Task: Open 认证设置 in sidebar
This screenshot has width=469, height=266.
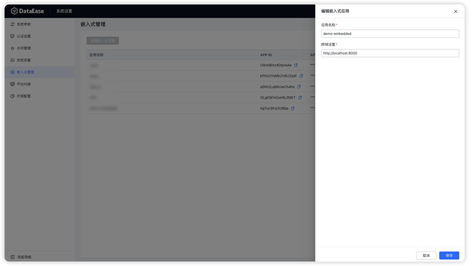Action: pyautogui.click(x=23, y=36)
